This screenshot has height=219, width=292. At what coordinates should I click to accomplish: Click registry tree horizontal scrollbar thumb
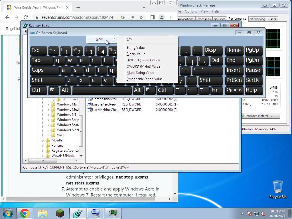[x=43, y=161]
